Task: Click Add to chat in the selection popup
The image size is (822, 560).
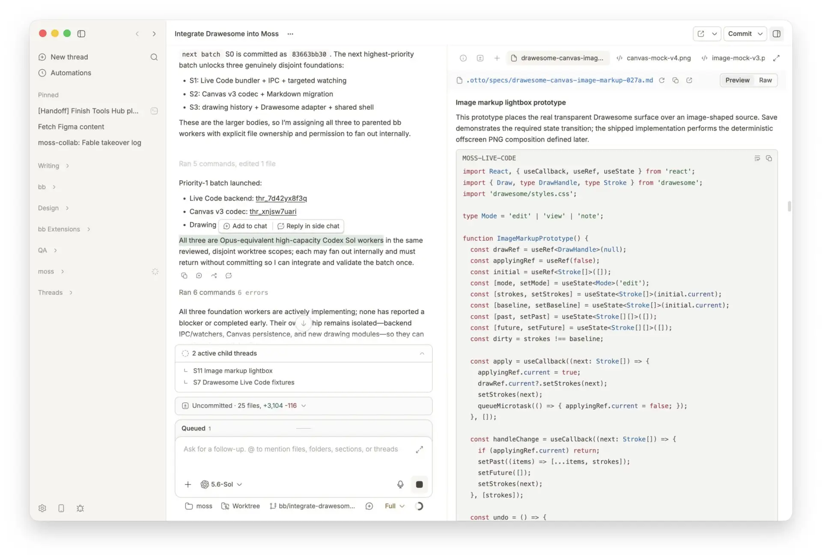Action: (245, 226)
